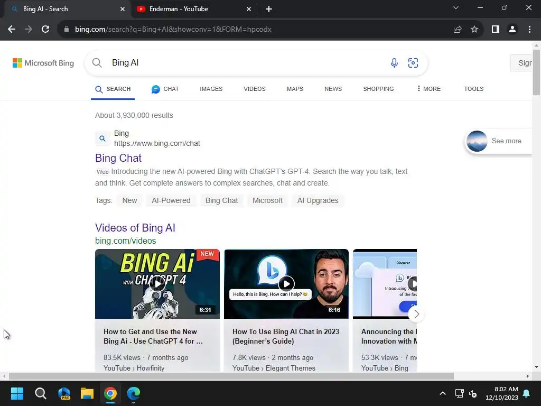Viewport: 541px width, 406px height.
Task: Open the IMAGES tab
Action: 211,89
